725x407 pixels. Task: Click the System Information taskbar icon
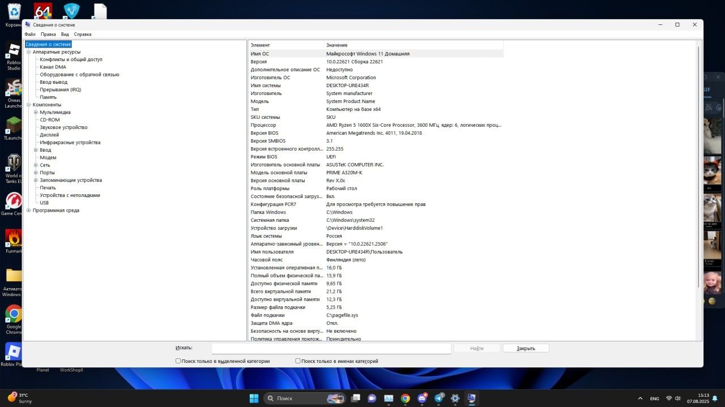(x=471, y=398)
